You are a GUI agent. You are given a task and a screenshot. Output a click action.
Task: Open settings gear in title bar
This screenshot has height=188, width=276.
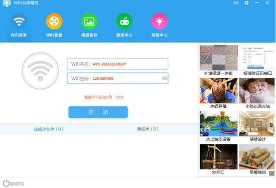pyautogui.click(x=246, y=3)
